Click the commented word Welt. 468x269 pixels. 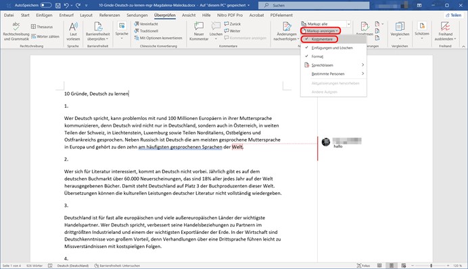click(x=237, y=147)
